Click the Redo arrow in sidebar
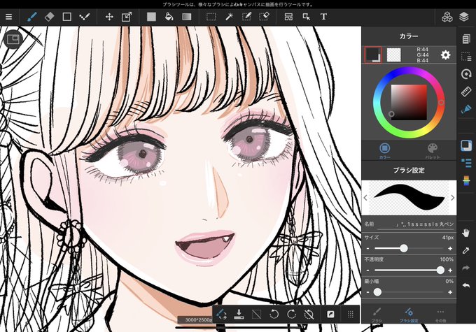This screenshot has width=476, height=332. coord(466,268)
